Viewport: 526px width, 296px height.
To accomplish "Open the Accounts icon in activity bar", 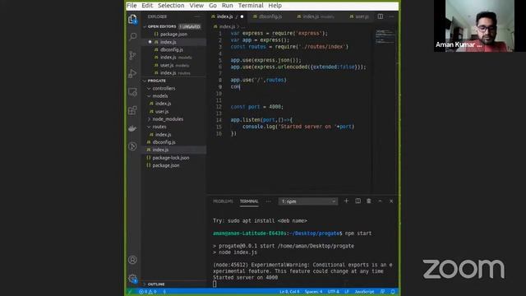I will click(132, 260).
